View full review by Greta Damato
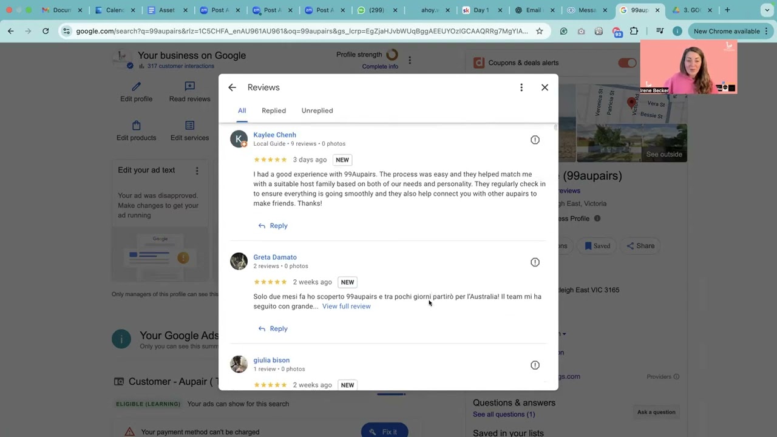The height and width of the screenshot is (437, 777). click(x=346, y=307)
